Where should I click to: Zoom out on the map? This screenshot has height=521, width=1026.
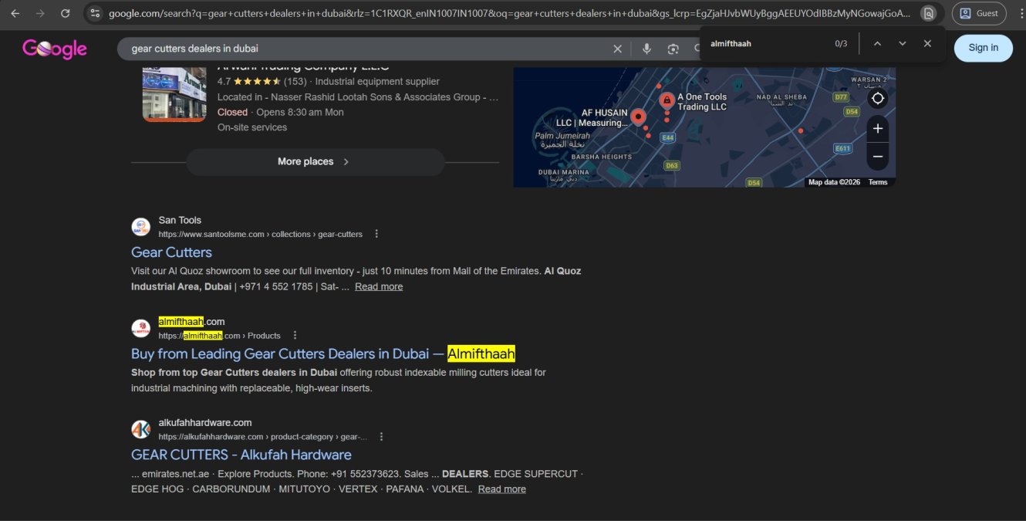pos(877,157)
